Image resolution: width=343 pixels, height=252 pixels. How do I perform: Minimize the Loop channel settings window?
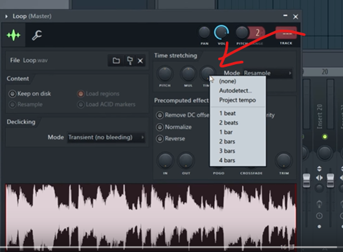tap(285, 16)
